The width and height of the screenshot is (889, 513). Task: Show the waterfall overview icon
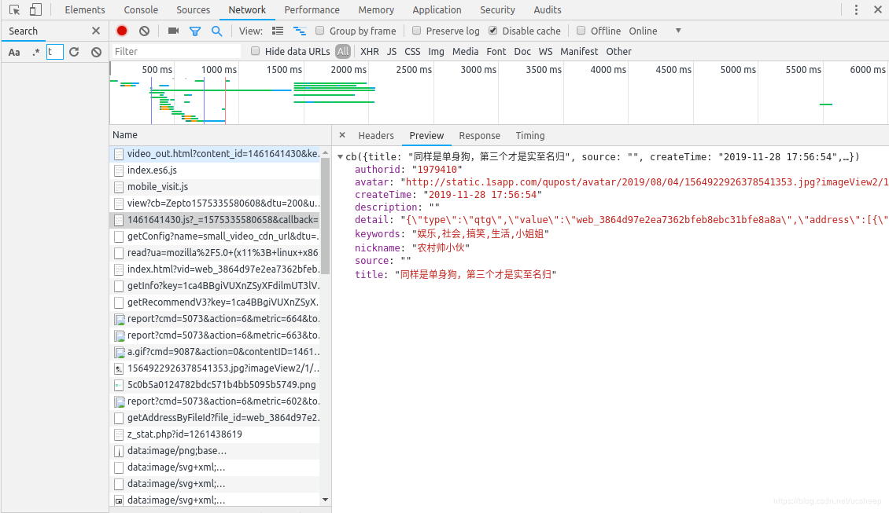pos(300,31)
